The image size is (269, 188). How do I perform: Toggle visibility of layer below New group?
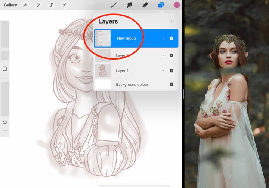click(x=171, y=55)
